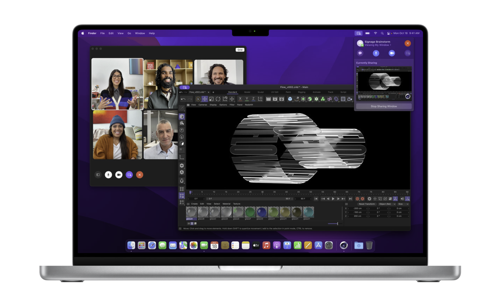This screenshot has width=491, height=297.
Task: Open Edit Render Settings clapperboard gear icon
Action: tap(282, 99)
